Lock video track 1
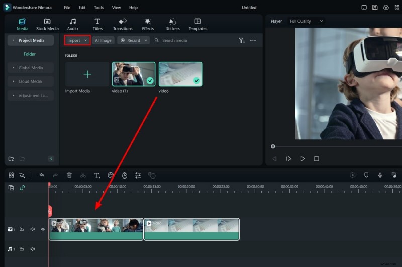The width and height of the screenshot is (402, 267). point(22,229)
